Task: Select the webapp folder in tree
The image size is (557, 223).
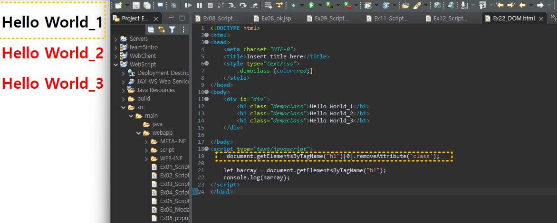Action: coord(163,133)
